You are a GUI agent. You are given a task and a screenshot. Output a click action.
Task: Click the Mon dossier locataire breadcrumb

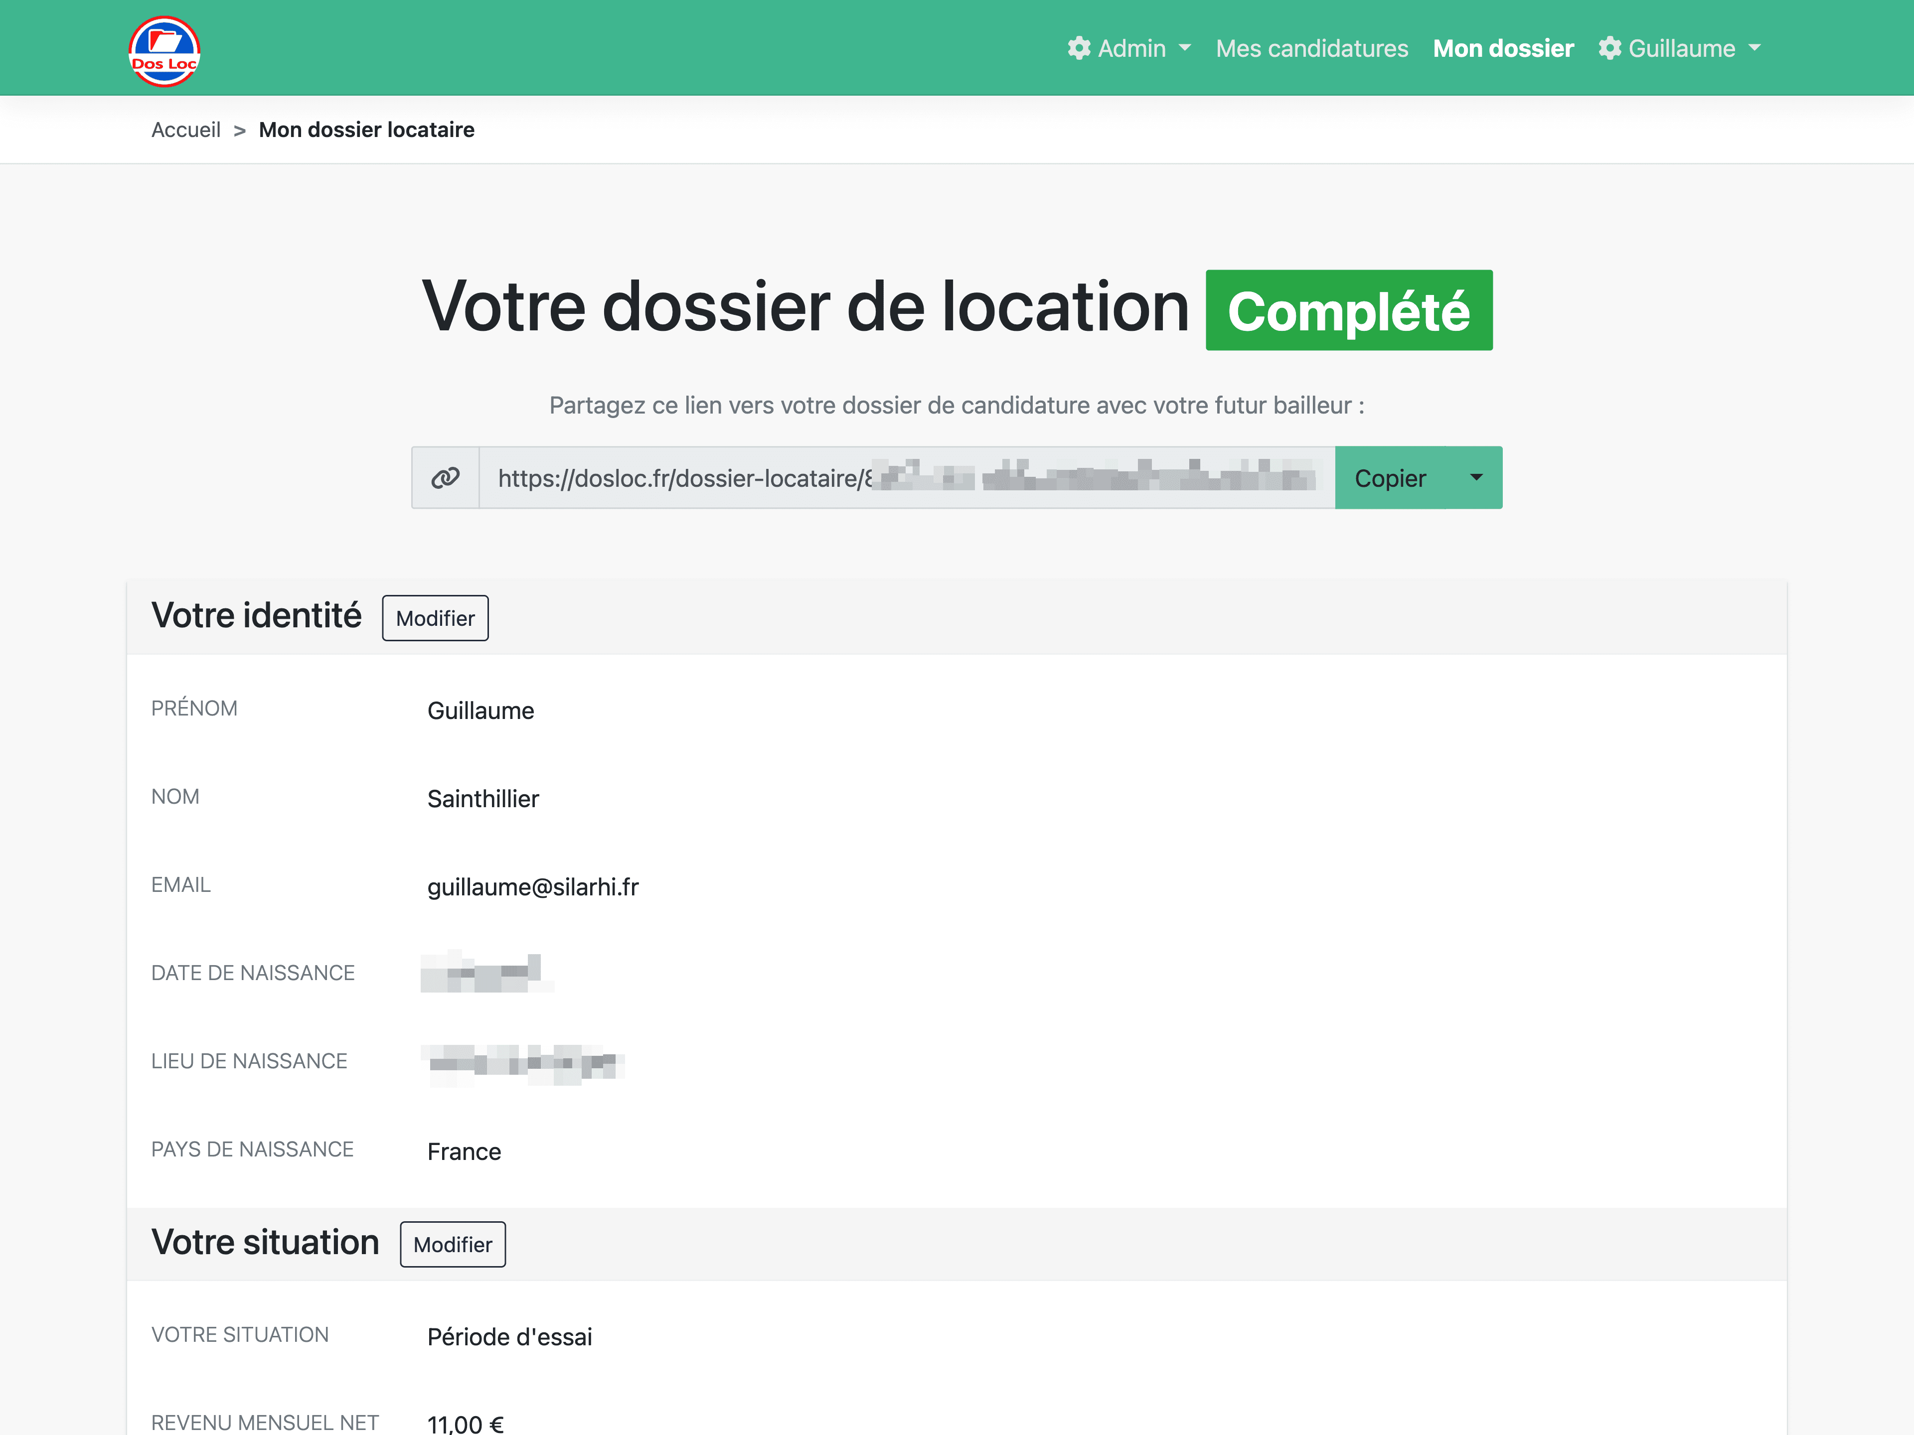(x=367, y=130)
